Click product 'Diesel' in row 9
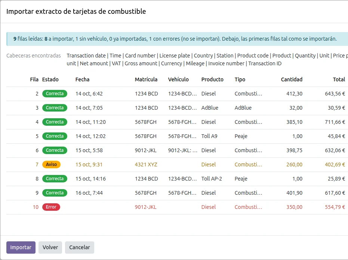 [x=209, y=193]
